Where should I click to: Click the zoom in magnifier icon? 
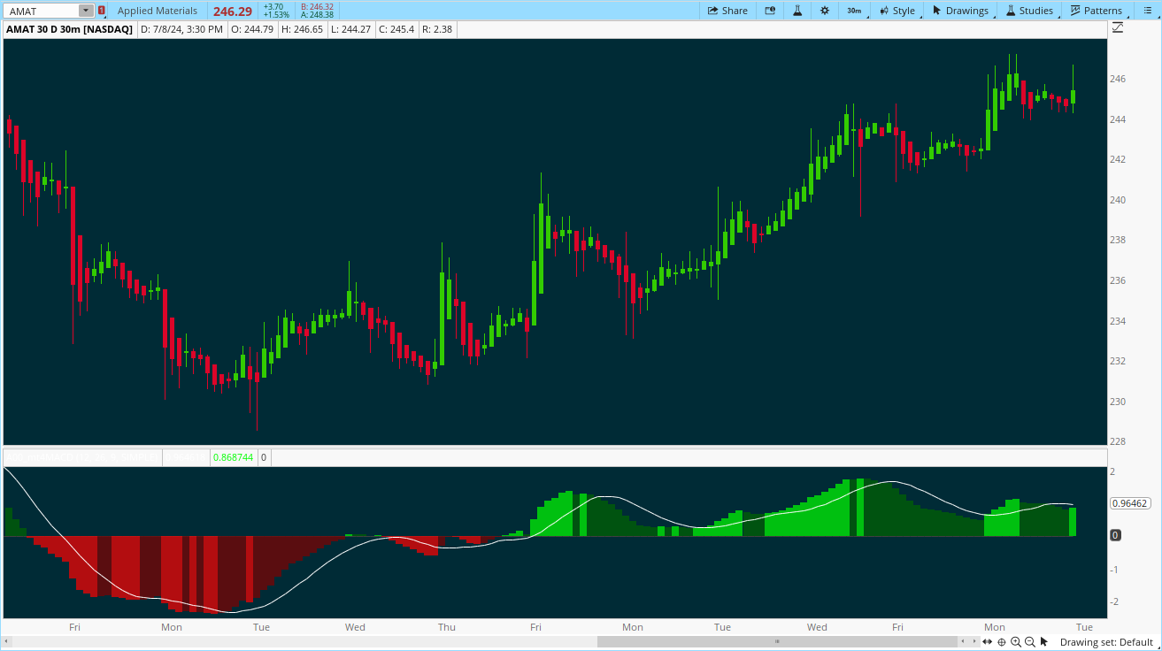(x=1015, y=642)
